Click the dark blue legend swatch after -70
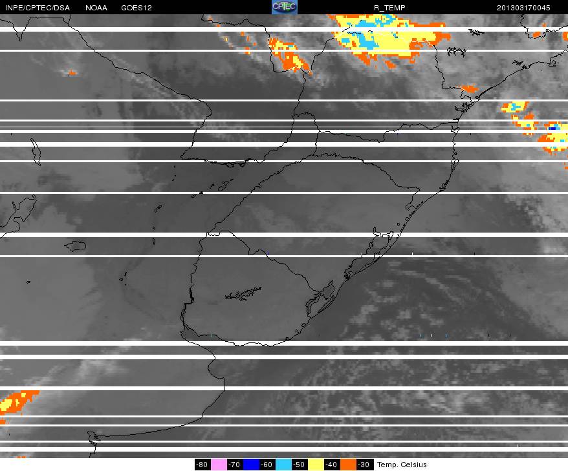 (252, 465)
